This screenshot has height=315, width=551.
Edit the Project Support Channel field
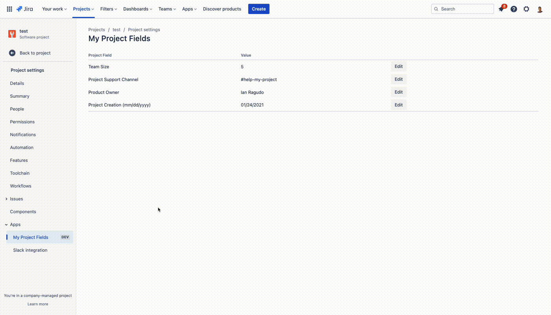click(x=399, y=79)
